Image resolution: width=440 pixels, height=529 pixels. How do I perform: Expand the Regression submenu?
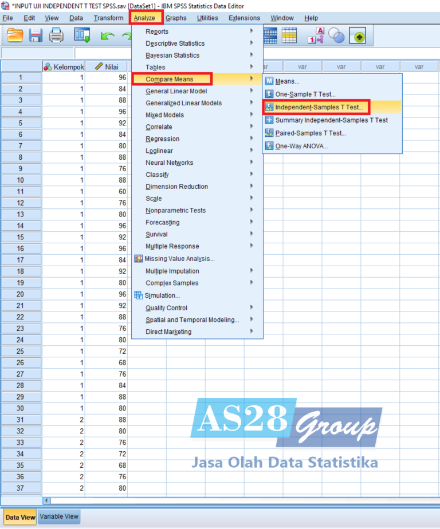coord(162,139)
